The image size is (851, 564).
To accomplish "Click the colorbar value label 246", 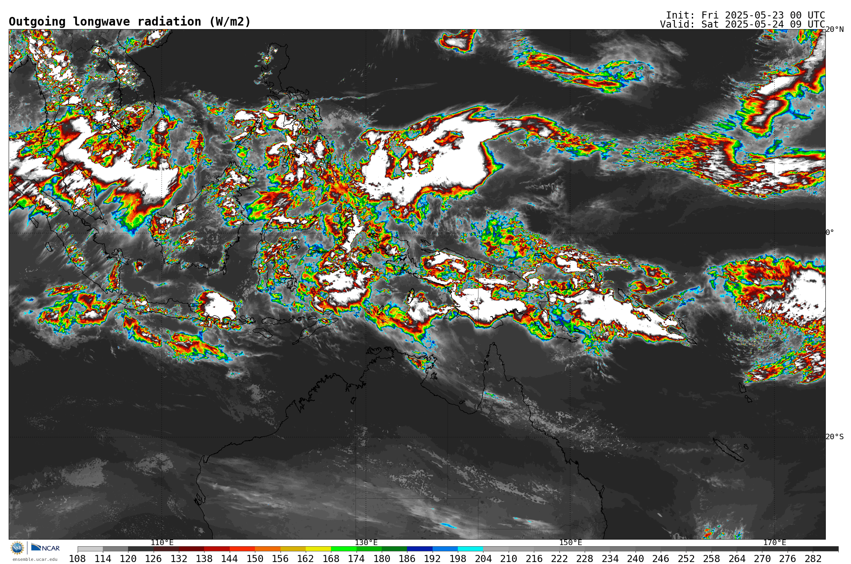I will click(x=661, y=558).
